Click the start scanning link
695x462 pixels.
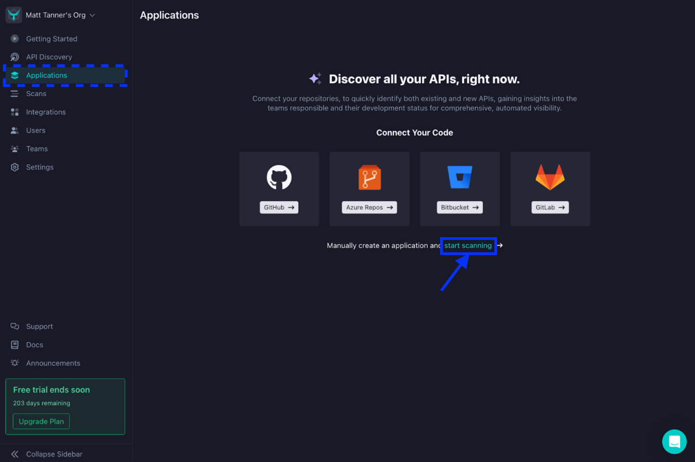pos(468,245)
